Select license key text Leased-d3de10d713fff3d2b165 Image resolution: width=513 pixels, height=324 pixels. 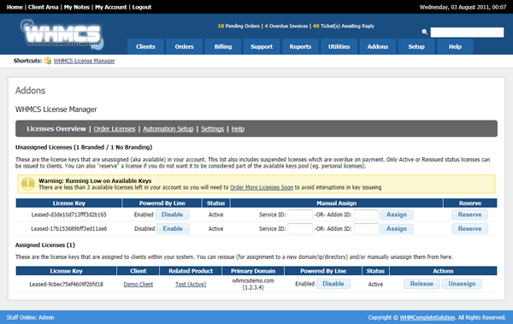68,215
